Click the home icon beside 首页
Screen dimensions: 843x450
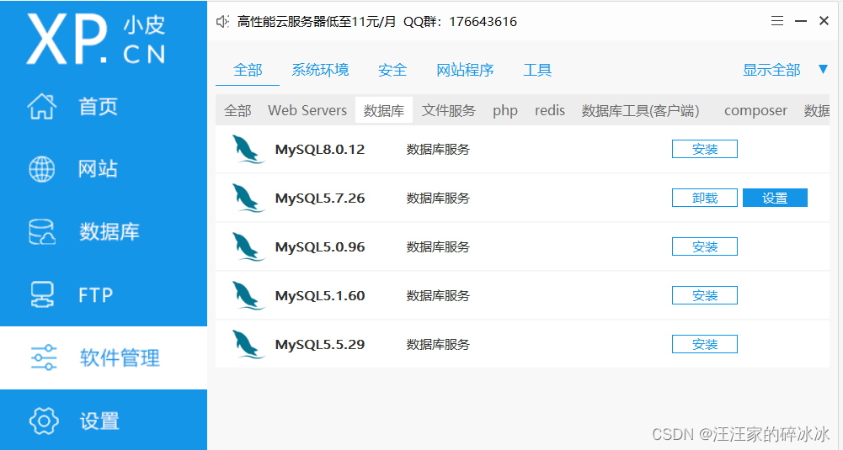[42, 106]
